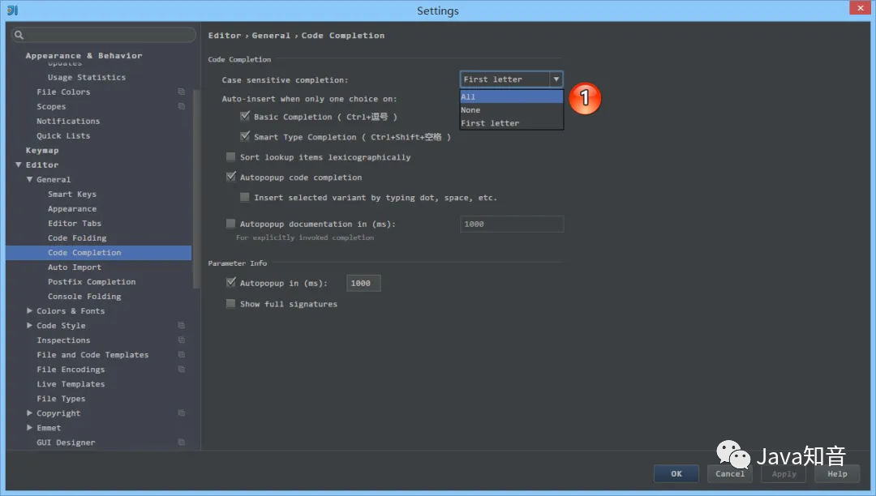Viewport: 876px width, 496px height.
Task: Select Code Completion tree item
Action: click(x=98, y=252)
